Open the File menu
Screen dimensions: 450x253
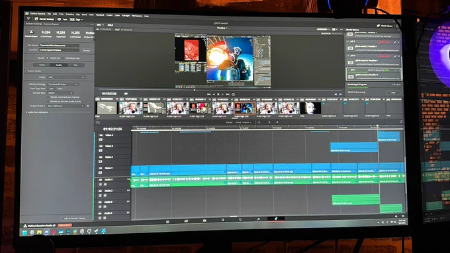click(50, 13)
